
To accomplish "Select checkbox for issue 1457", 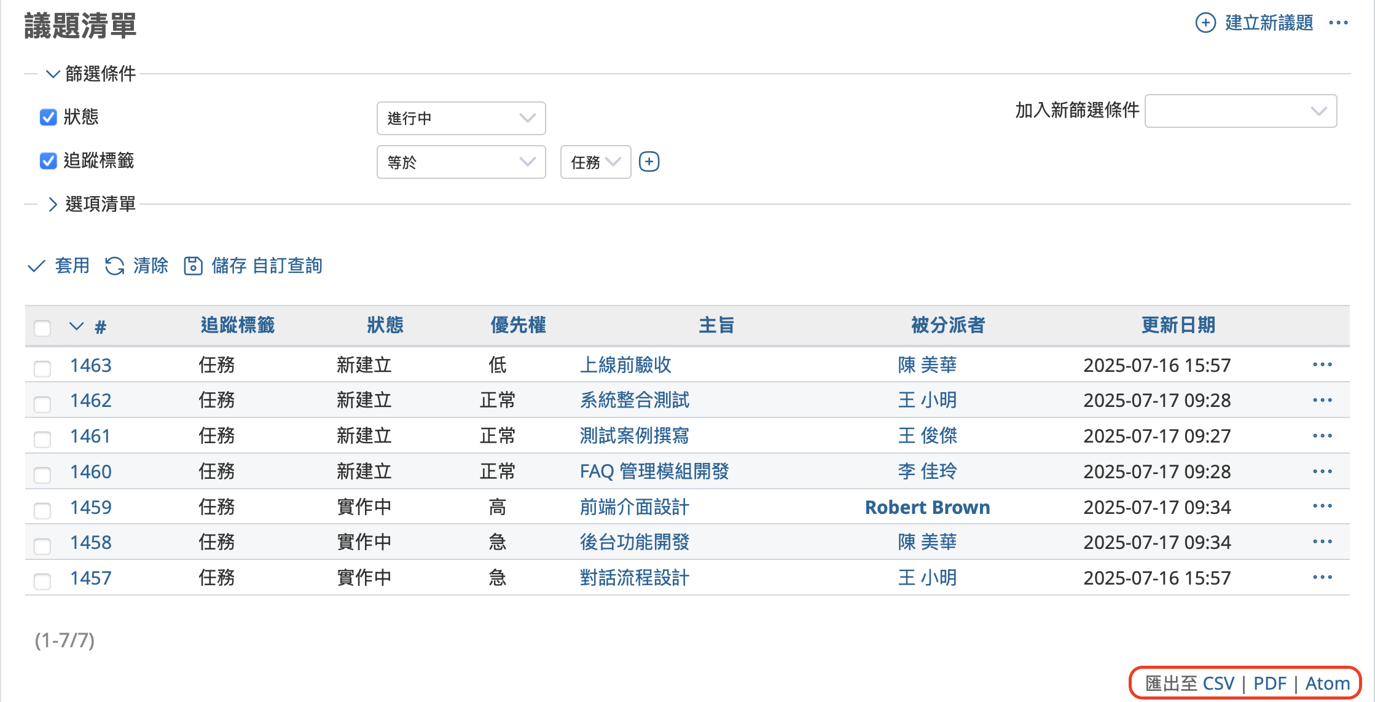I will click(42, 581).
